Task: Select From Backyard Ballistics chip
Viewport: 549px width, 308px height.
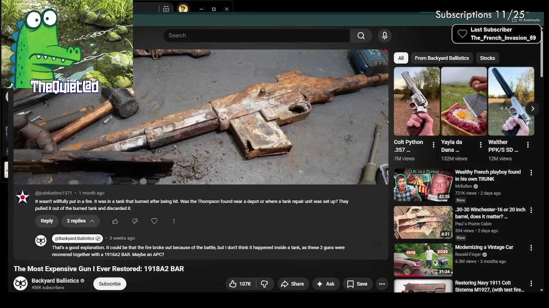Action: tap(442, 58)
